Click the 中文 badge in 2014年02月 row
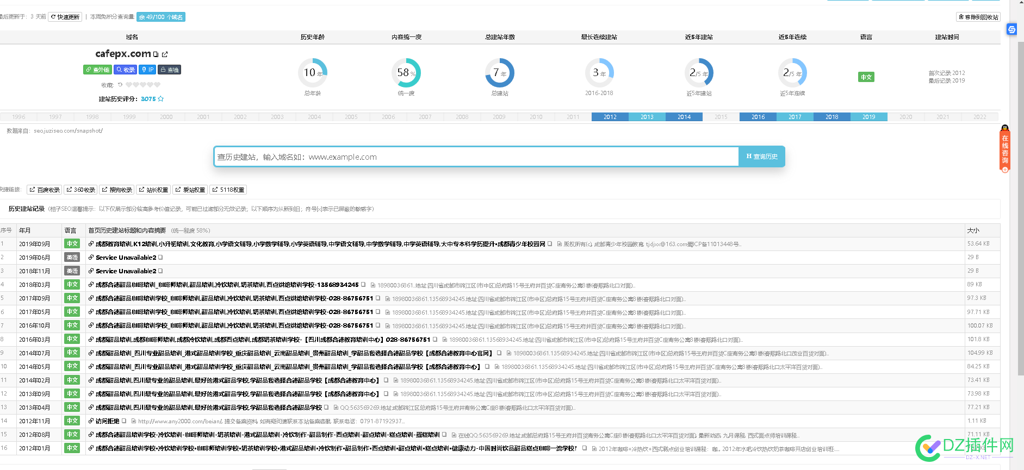This screenshot has height=470, width=1024. (72, 380)
